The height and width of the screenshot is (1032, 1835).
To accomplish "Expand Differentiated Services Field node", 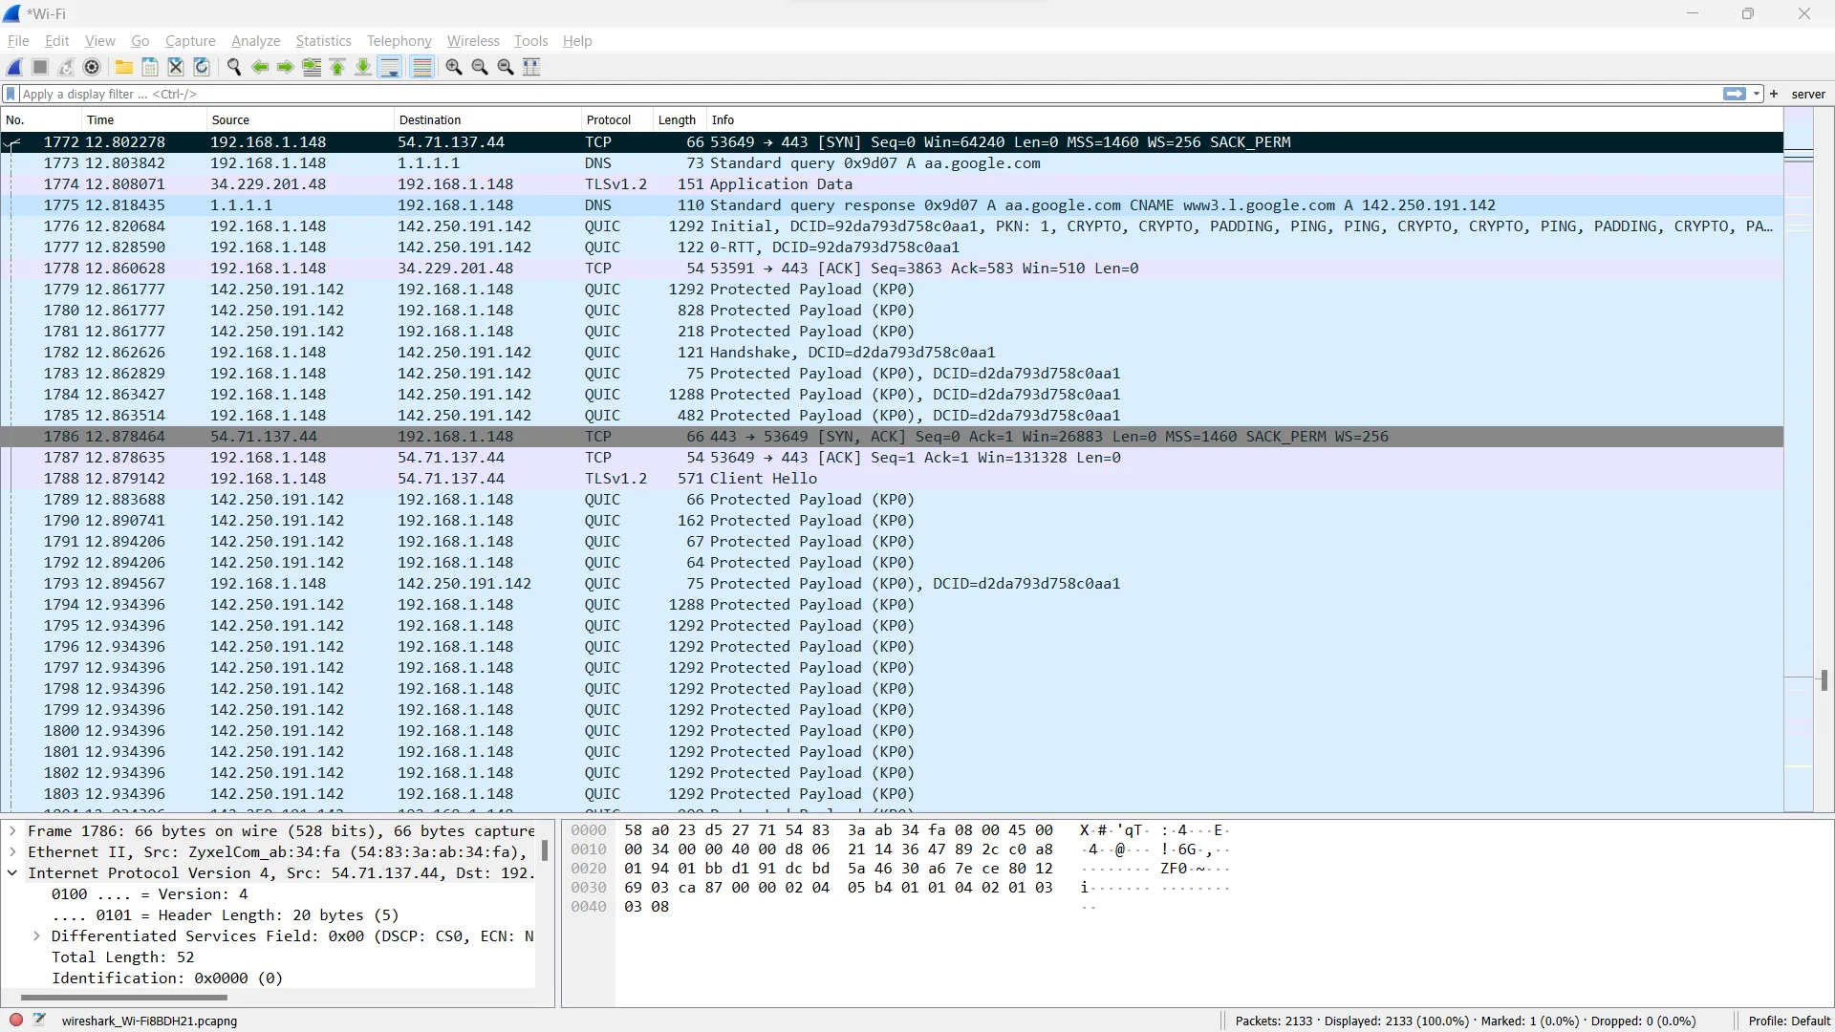I will tap(36, 936).
